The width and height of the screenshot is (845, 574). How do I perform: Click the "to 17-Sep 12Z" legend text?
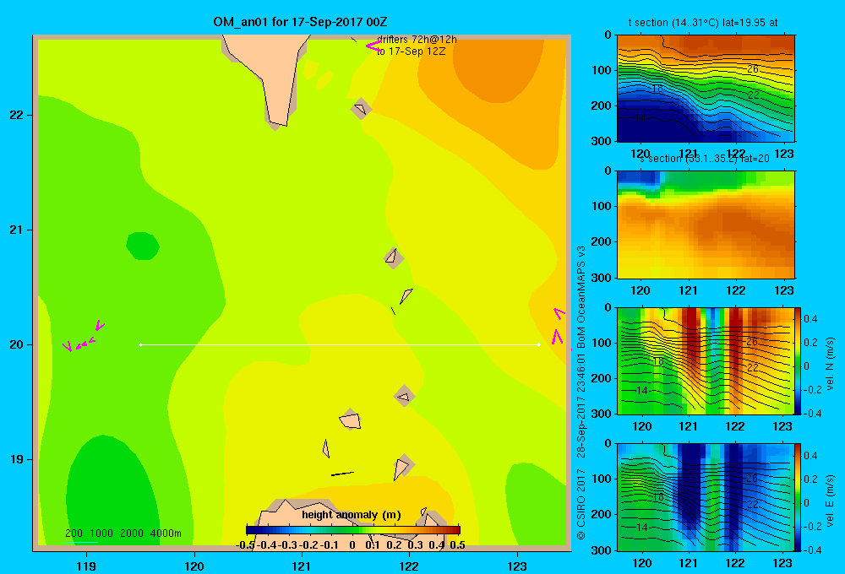coord(412,51)
